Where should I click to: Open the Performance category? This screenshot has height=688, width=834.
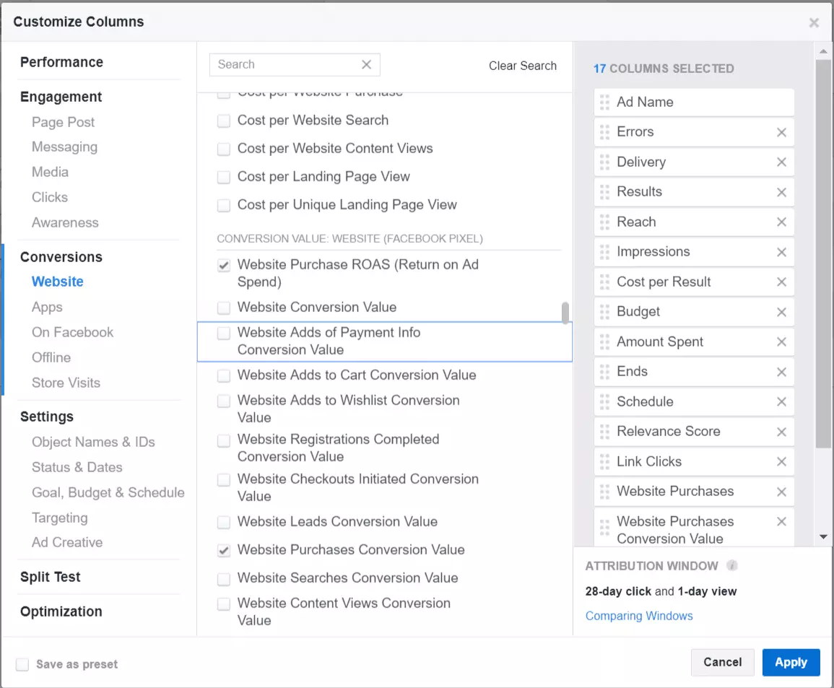(x=61, y=62)
